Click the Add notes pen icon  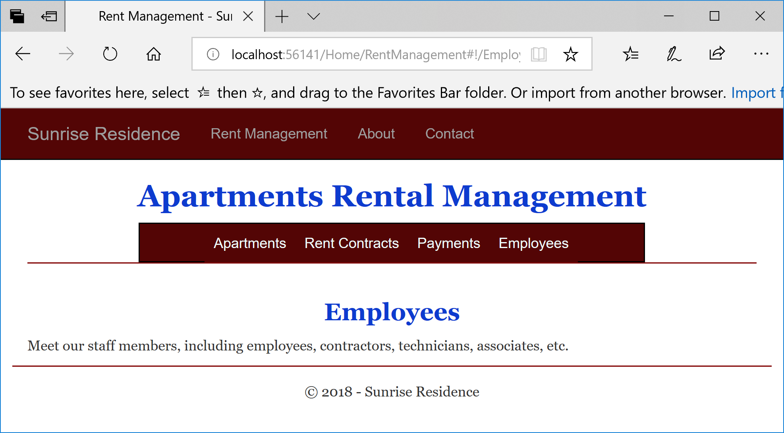[x=674, y=54]
